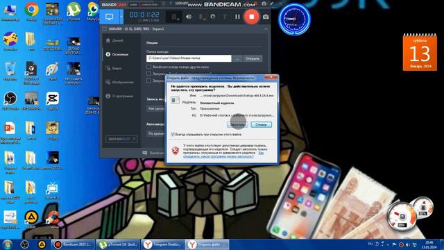Viewport: 444px width, 250px height.
Task: Toggle Bandicam microphone icon
Action: [201, 17]
